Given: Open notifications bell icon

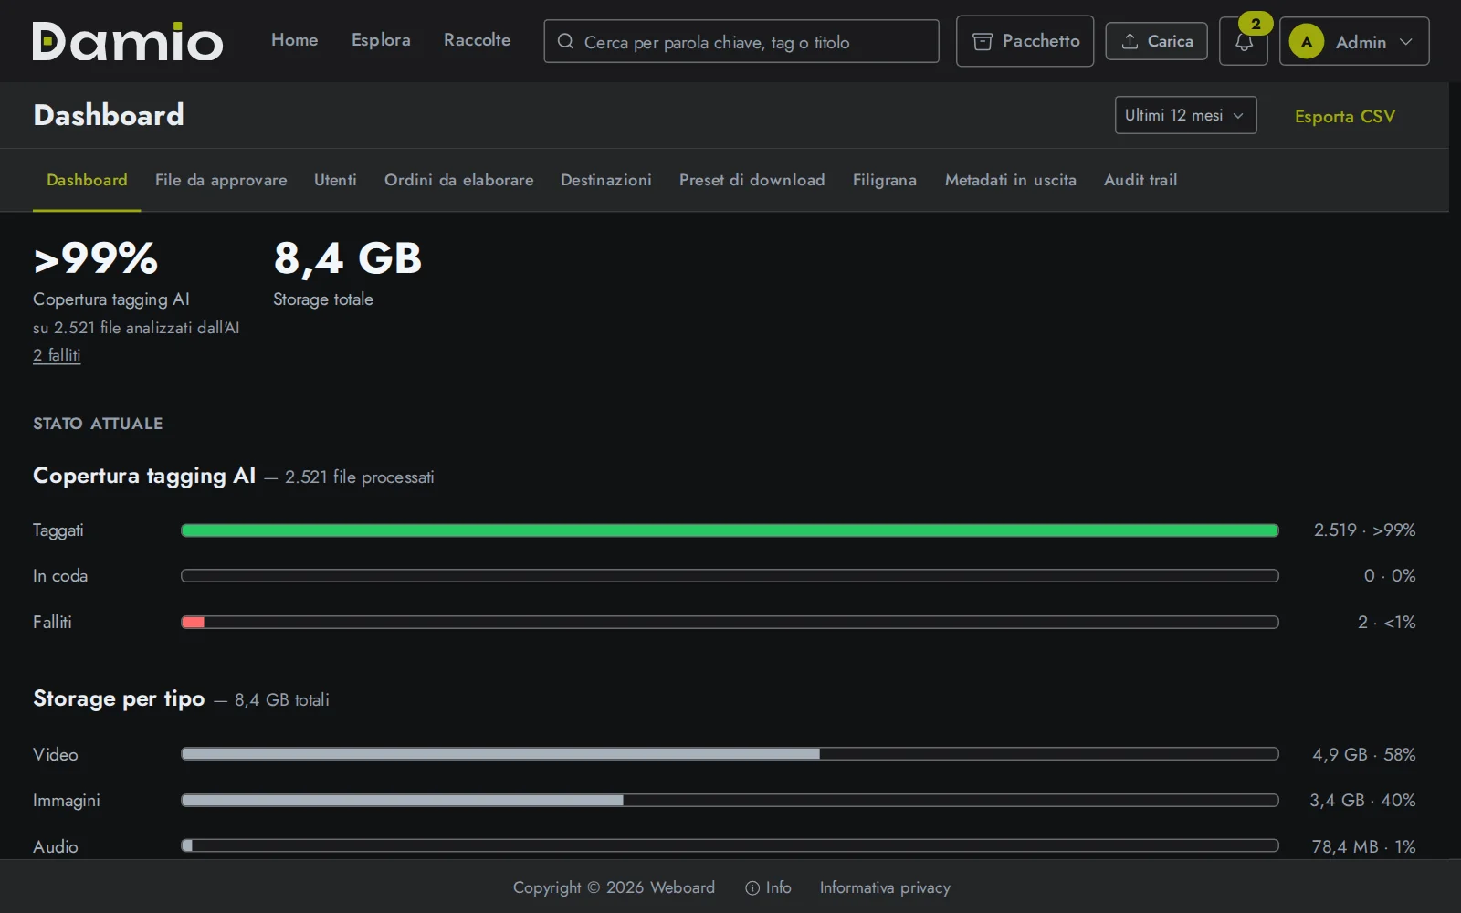Looking at the screenshot, I should click(1244, 42).
